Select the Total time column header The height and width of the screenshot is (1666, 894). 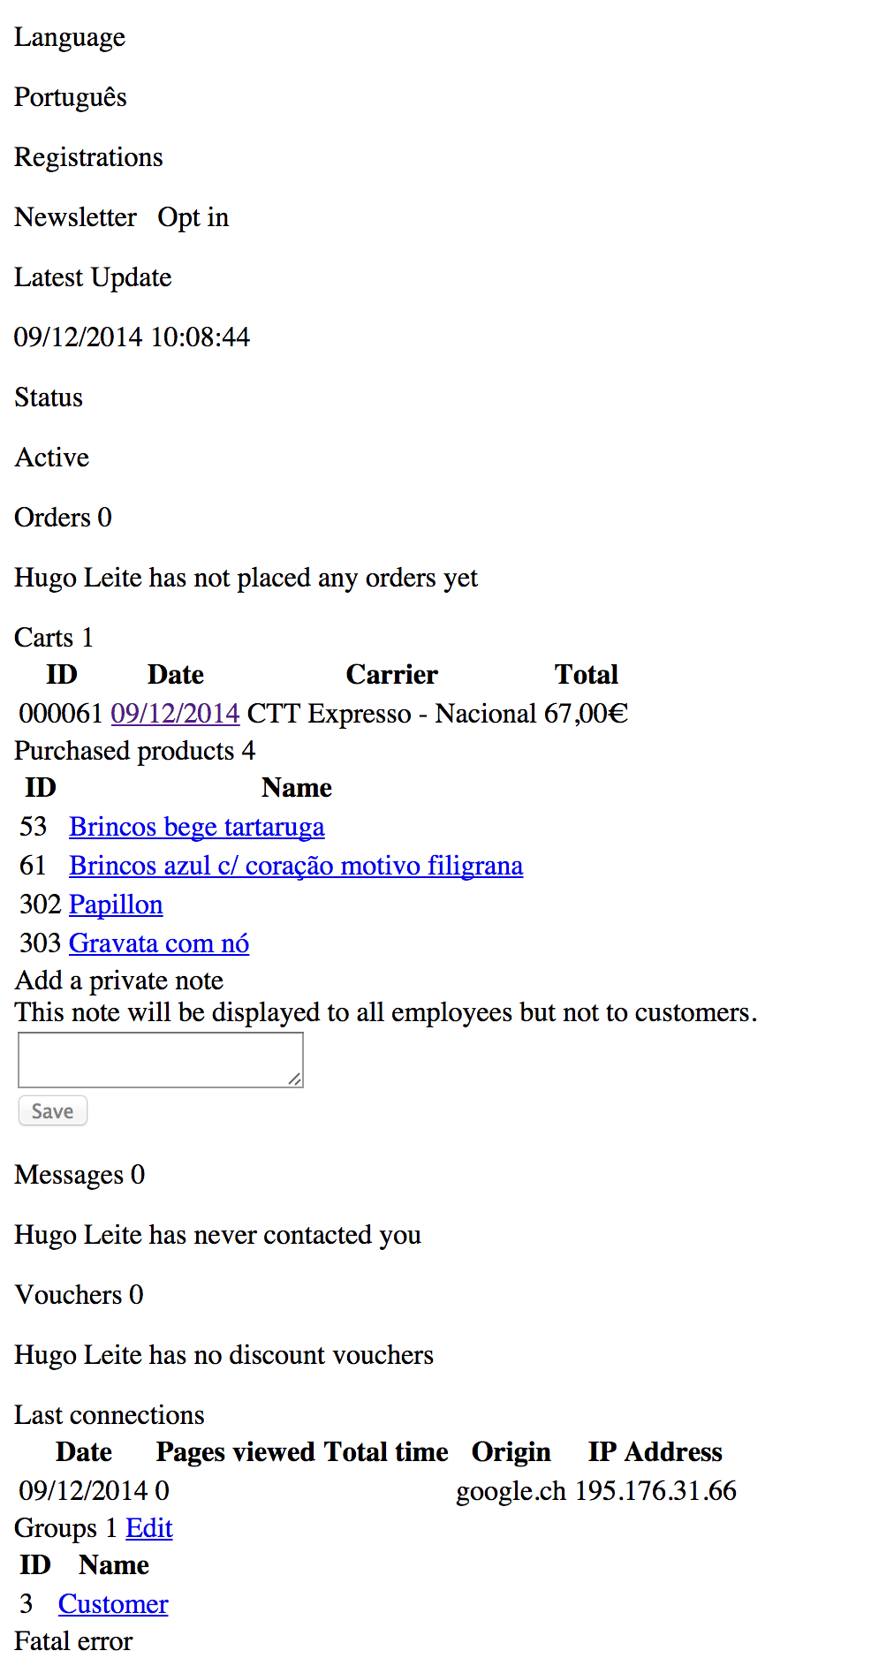(386, 1451)
